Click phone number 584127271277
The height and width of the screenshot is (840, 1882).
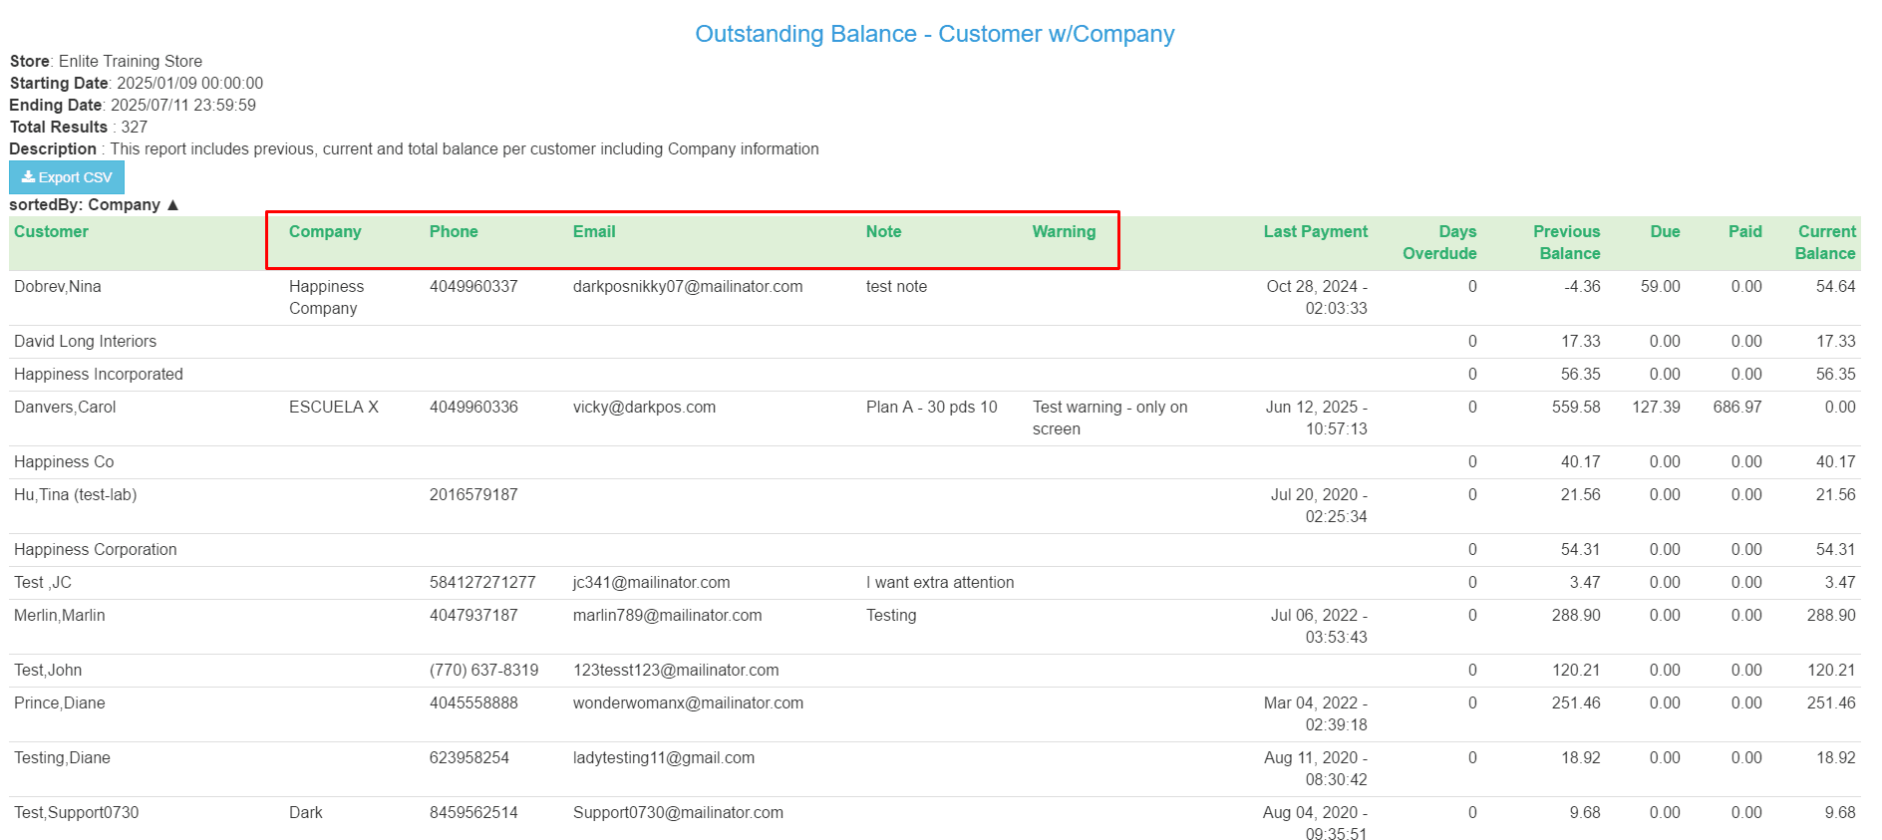coord(482,582)
